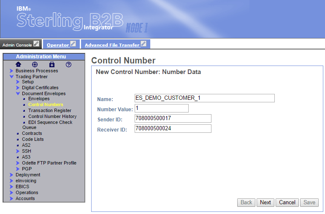This screenshot has width=325, height=214.
Task: Collapse the Trading Partner arrow
Action: (12, 77)
